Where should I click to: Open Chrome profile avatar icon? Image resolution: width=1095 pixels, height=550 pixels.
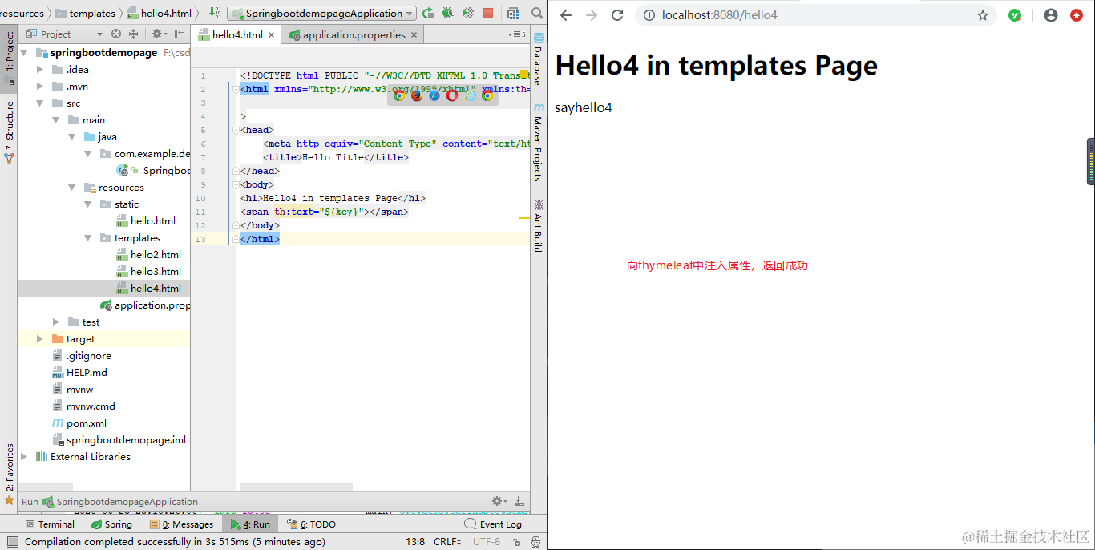1051,15
